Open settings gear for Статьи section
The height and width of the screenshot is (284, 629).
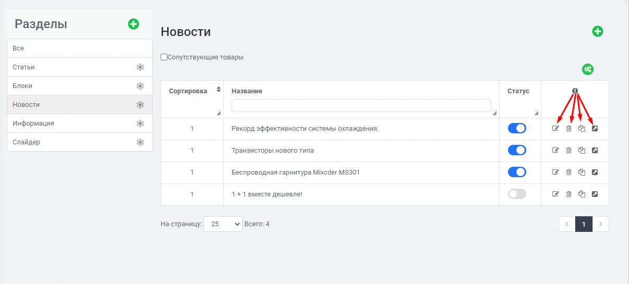click(x=140, y=67)
